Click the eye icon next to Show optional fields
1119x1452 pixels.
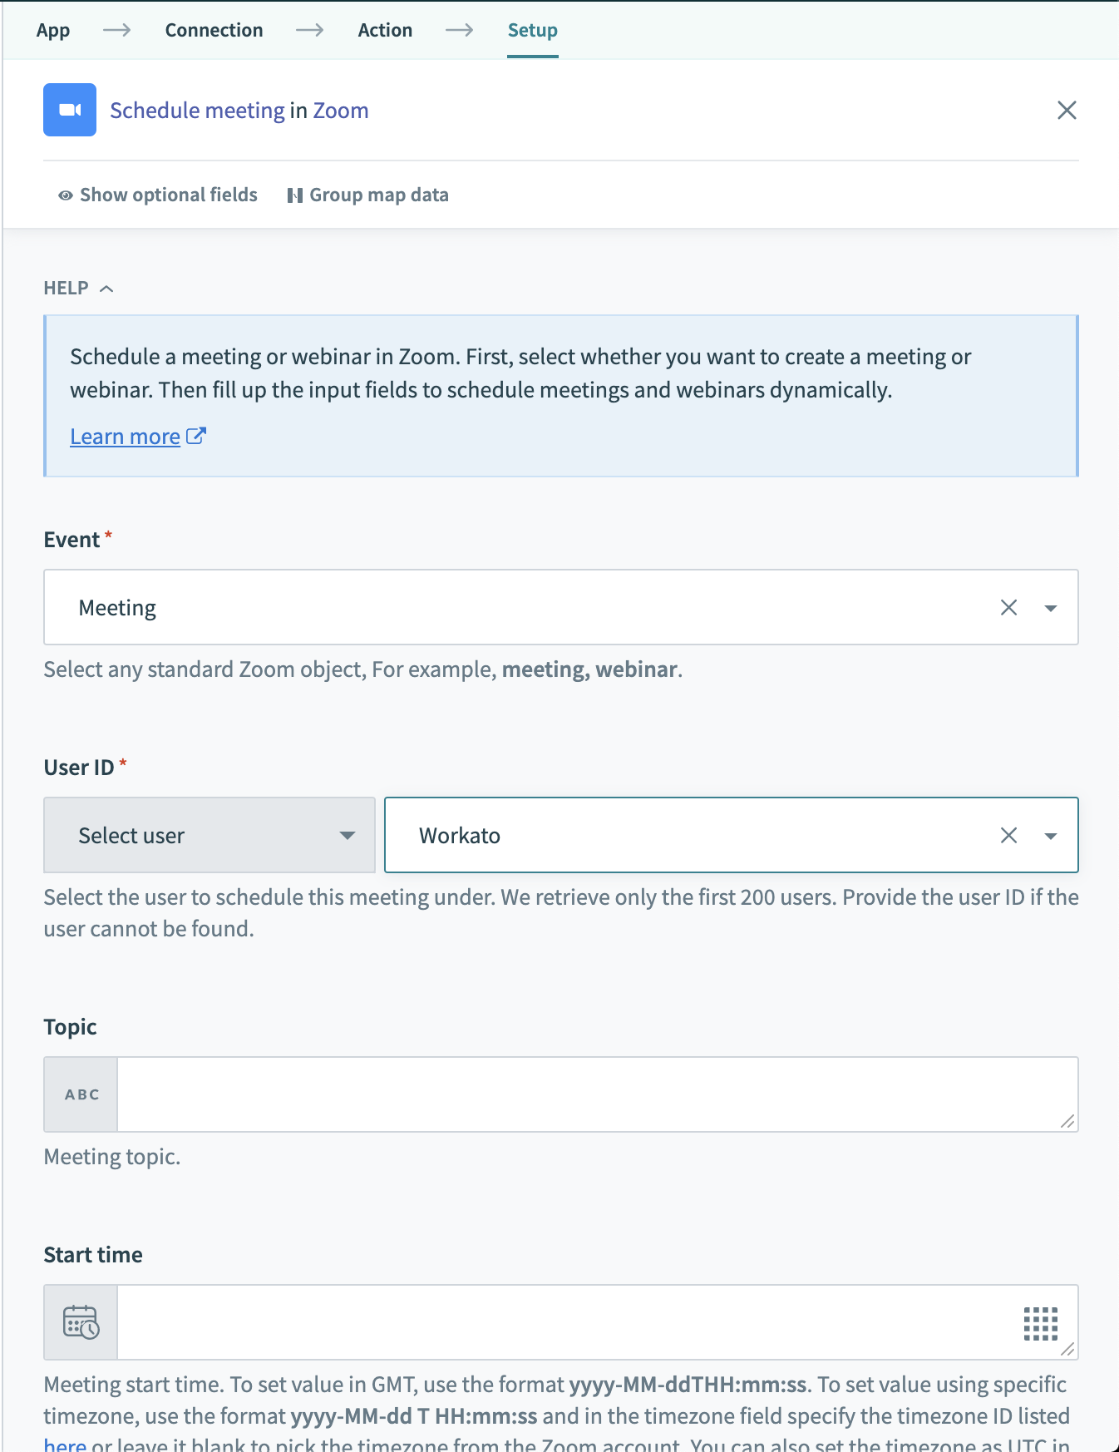click(64, 195)
